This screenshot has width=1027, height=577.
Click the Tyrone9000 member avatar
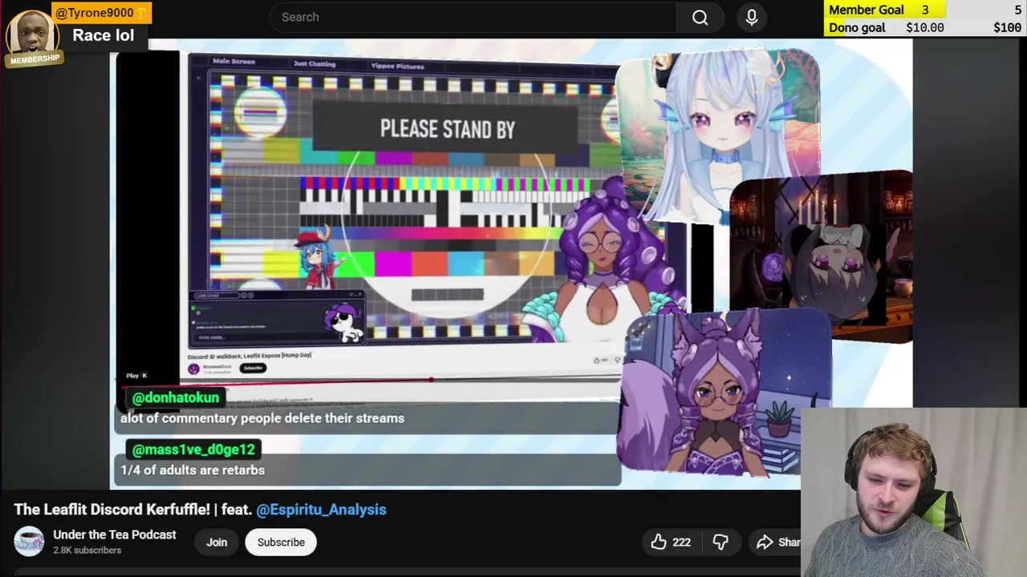tap(32, 34)
